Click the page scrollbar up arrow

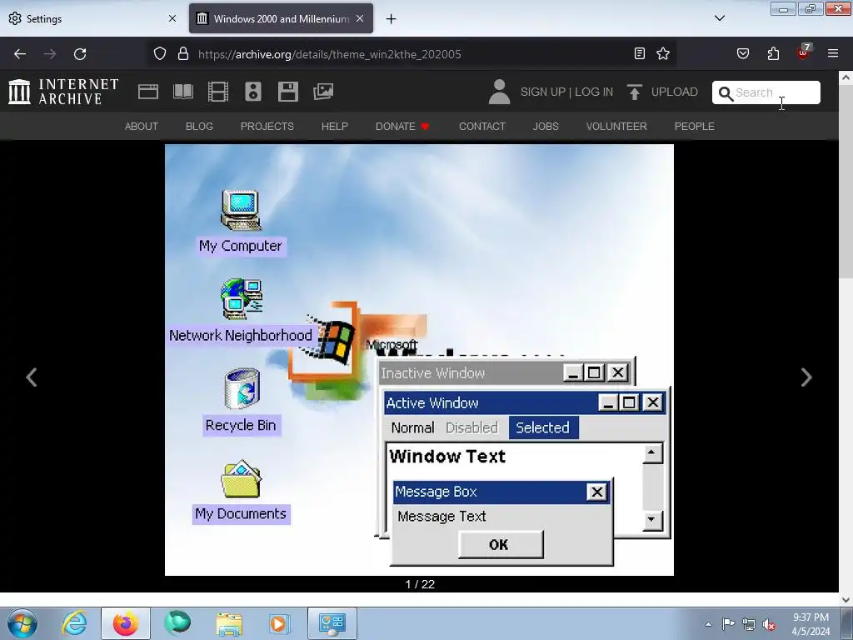[846, 77]
